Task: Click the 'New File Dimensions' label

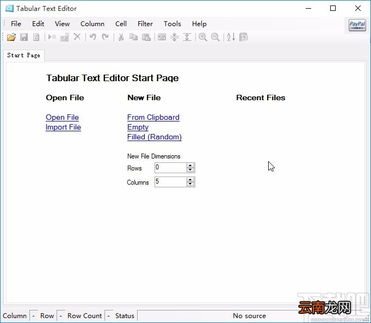Action: click(x=153, y=156)
